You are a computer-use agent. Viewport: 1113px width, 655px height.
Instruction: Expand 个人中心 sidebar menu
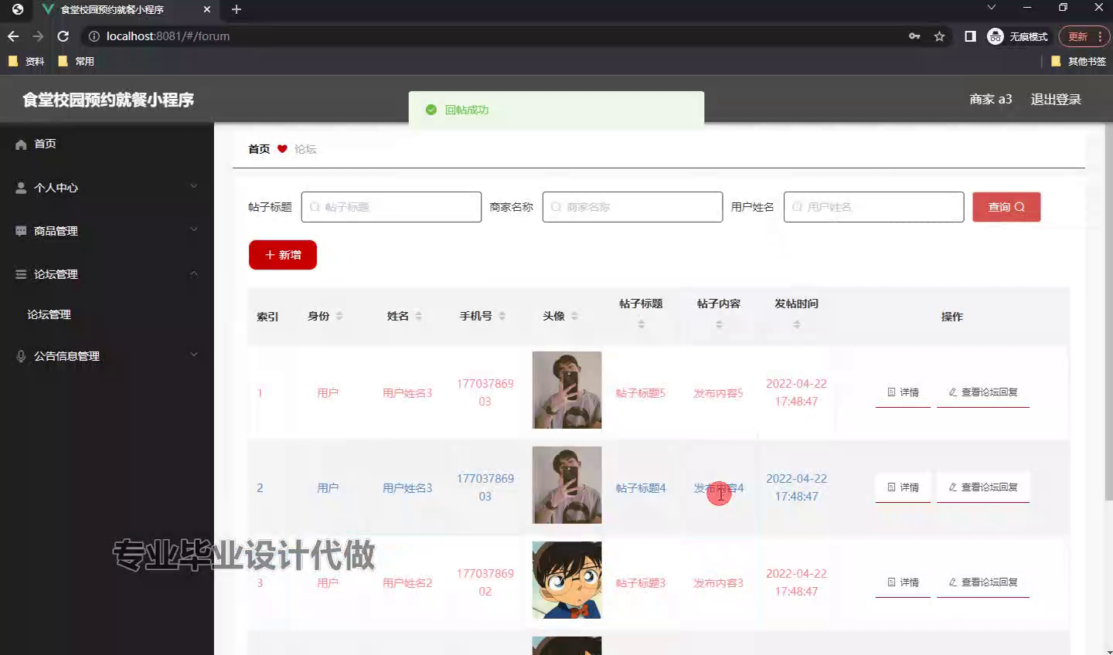(x=107, y=188)
